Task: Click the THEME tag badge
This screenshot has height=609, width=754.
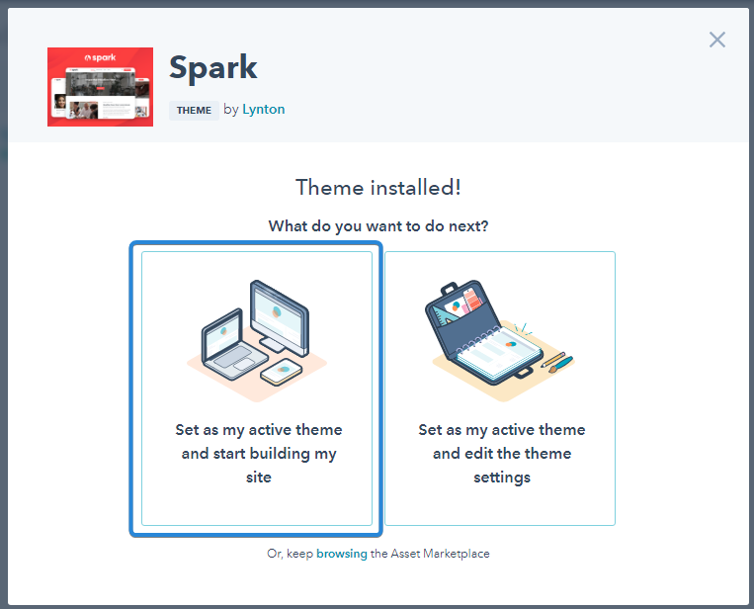Action: pyautogui.click(x=194, y=110)
